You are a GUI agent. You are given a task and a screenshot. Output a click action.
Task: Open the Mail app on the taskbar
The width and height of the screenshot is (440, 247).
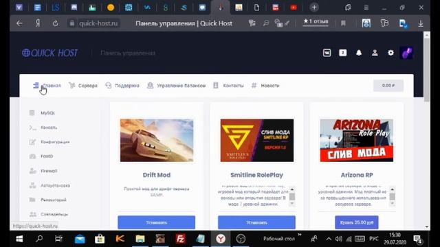point(80,239)
